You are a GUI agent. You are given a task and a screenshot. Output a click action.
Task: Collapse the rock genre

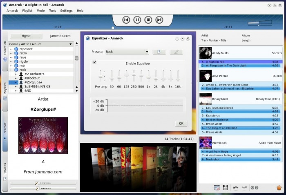point(11,70)
